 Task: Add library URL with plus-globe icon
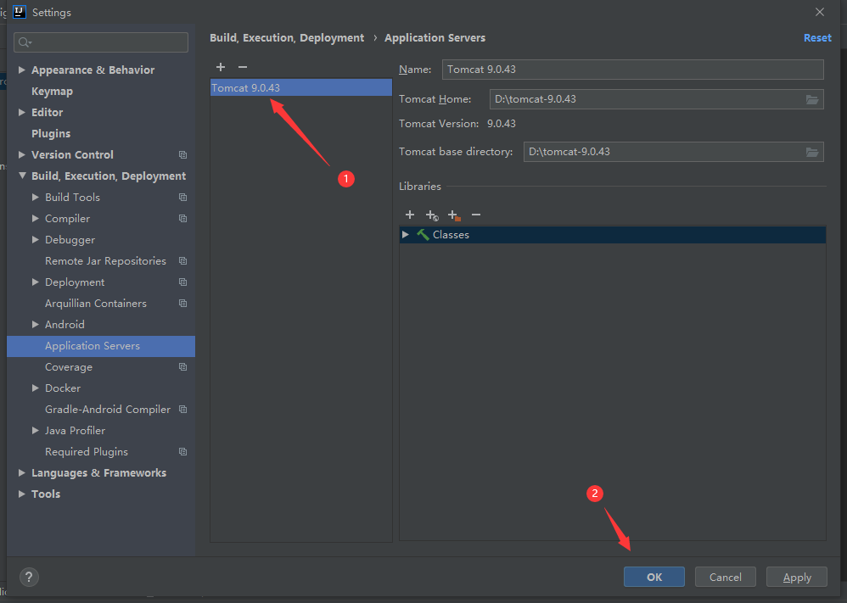(432, 215)
